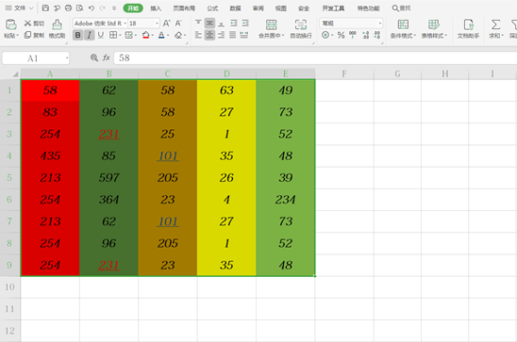Increase the cell indent

[245, 23]
